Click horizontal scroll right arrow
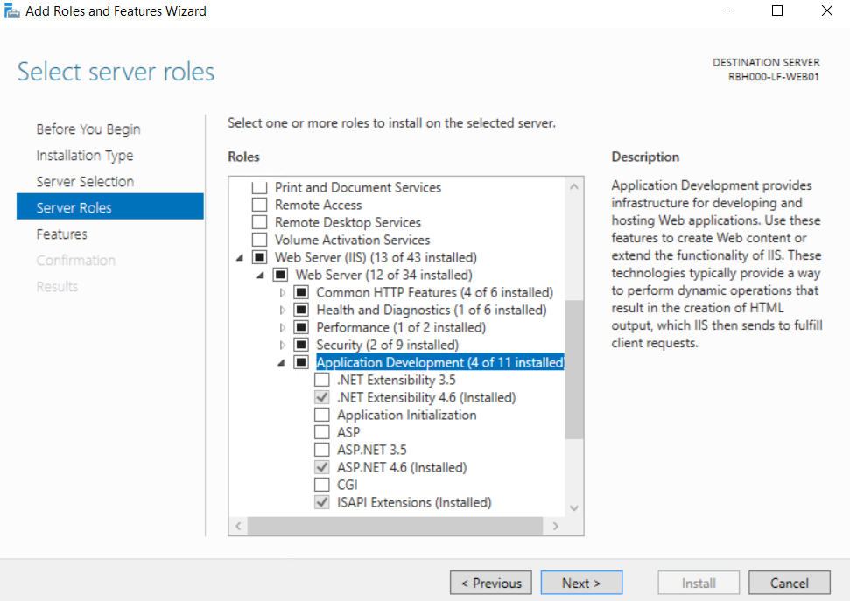The width and height of the screenshot is (850, 601). pyautogui.click(x=555, y=526)
